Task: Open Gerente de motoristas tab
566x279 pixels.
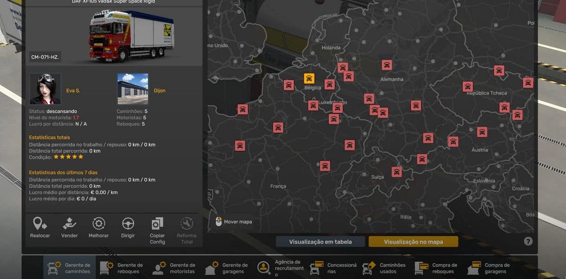Action: coord(175,268)
